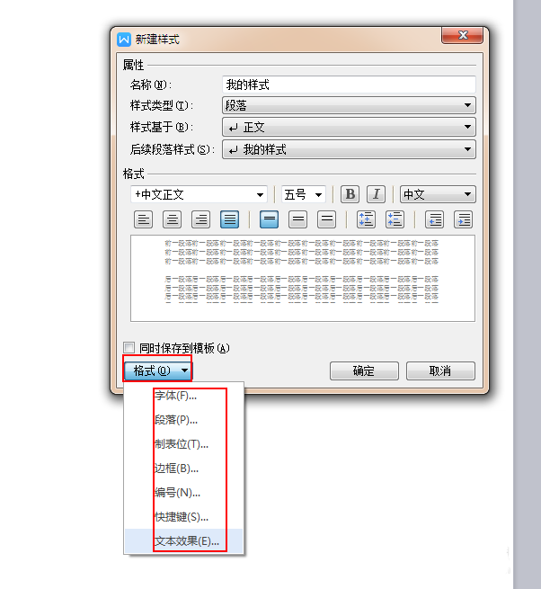Image resolution: width=541 pixels, height=589 pixels.
Task: Choose 文本效果(E)... from format menu
Action: [184, 541]
